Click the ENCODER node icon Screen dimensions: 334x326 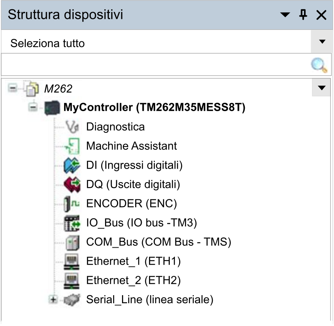click(72, 203)
